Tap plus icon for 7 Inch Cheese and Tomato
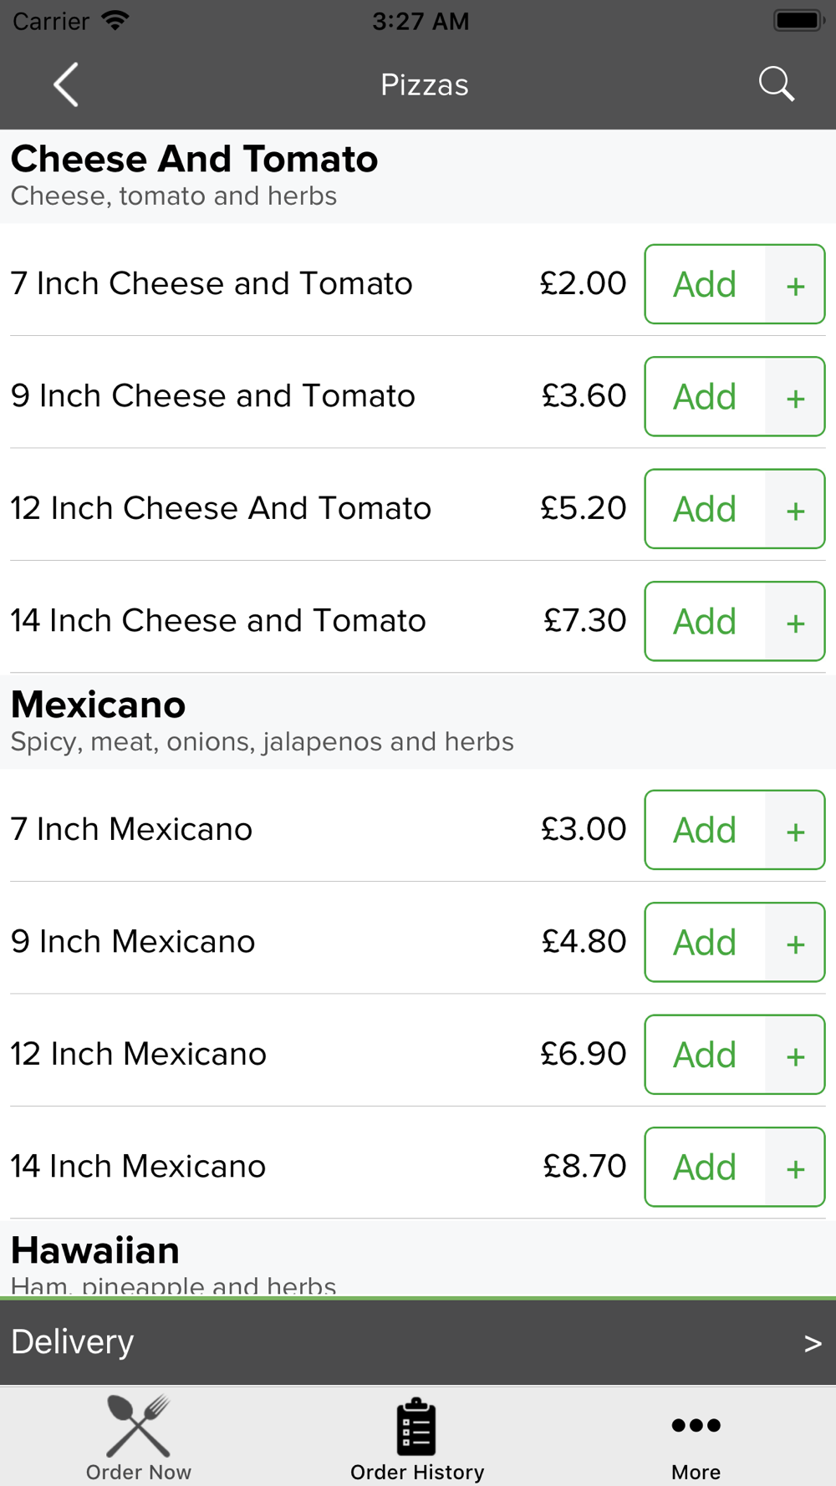Image resolution: width=836 pixels, height=1486 pixels. click(x=795, y=285)
